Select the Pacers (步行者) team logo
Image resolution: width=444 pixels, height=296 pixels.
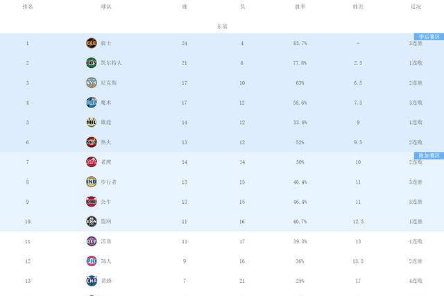click(x=91, y=182)
